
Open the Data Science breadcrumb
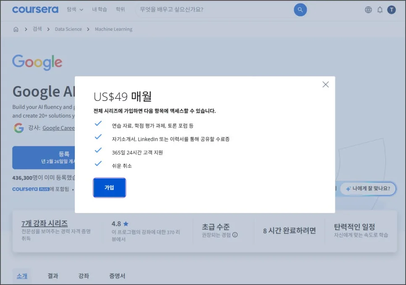click(x=69, y=29)
